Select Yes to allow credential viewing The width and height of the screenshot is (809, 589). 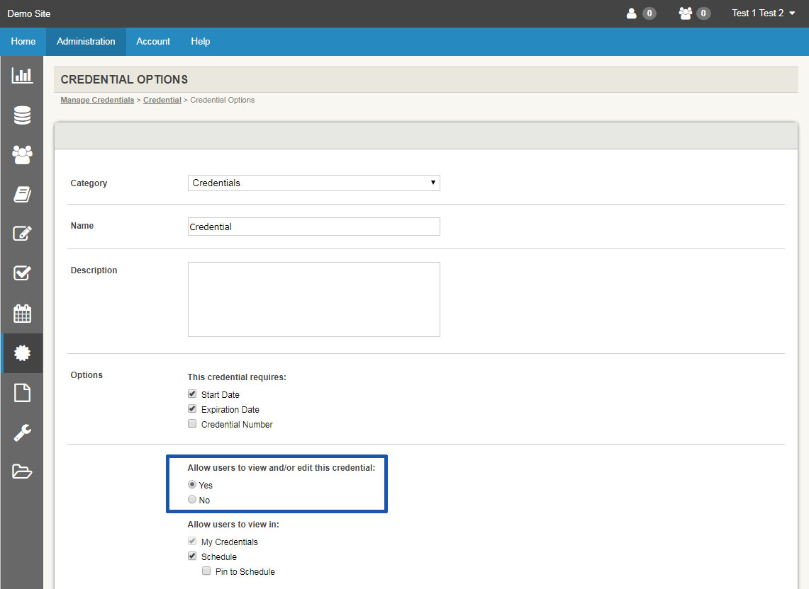point(191,484)
